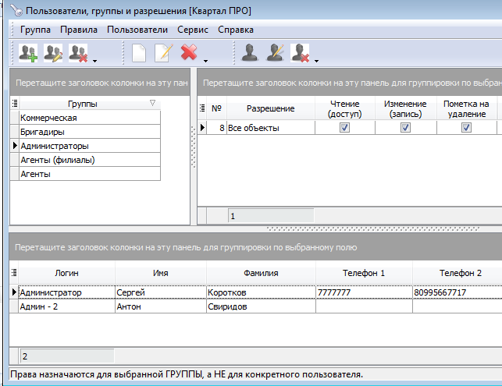Select the user row Админ - 2
This screenshot has height=386, width=502.
[x=48, y=306]
